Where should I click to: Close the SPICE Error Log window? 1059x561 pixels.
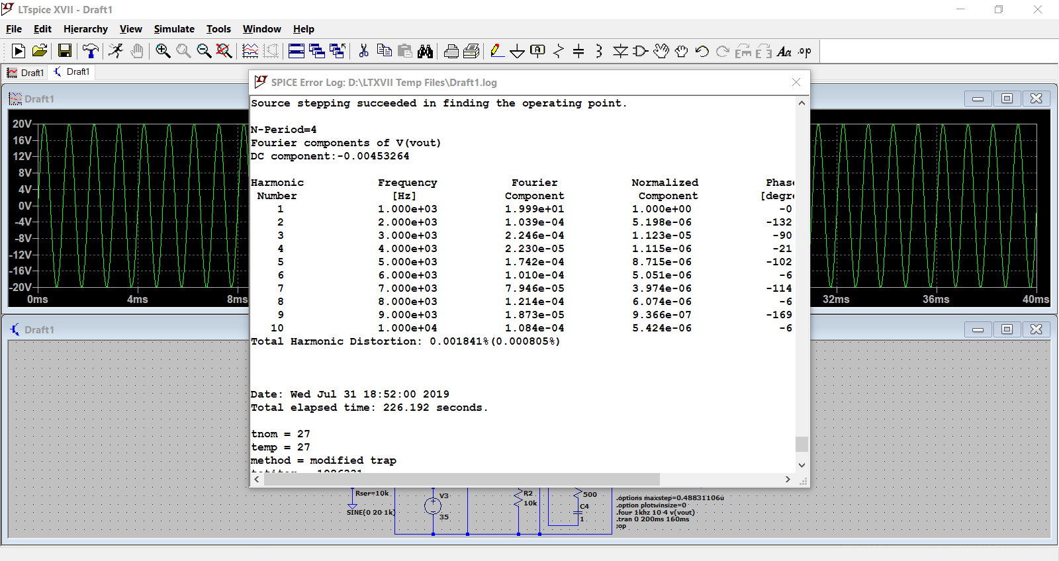796,82
